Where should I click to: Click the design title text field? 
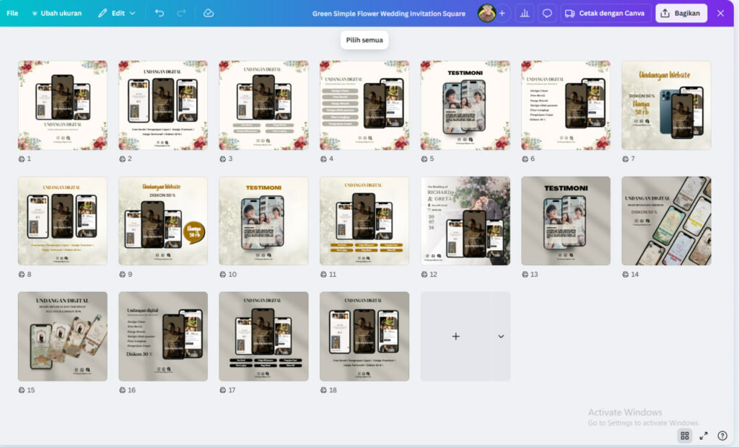point(388,13)
